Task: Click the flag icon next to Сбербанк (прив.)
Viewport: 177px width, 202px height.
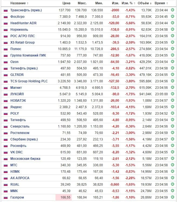Action: pyautogui.click(x=6, y=139)
